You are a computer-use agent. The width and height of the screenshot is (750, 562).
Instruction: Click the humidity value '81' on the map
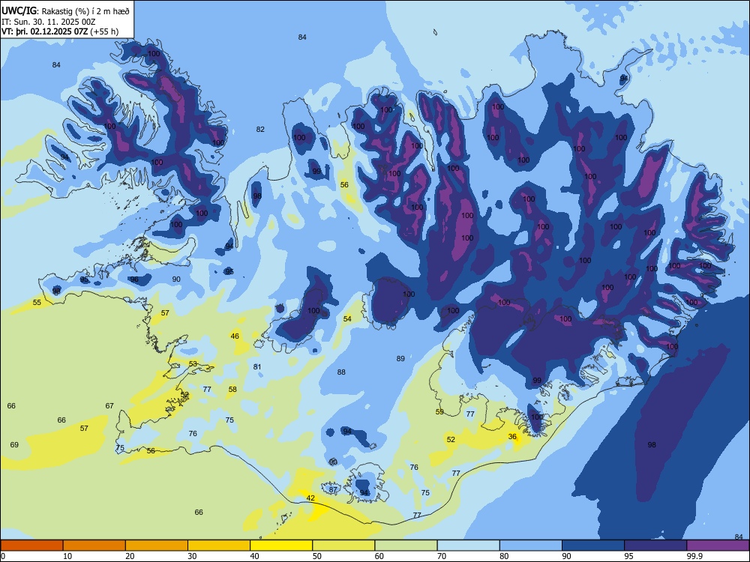(257, 366)
